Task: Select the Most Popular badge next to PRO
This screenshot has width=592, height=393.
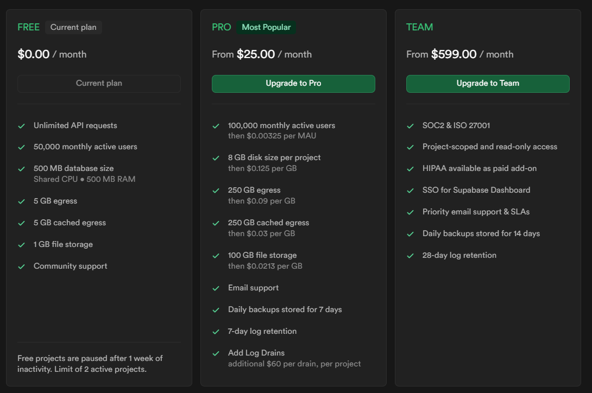Action: (266, 27)
